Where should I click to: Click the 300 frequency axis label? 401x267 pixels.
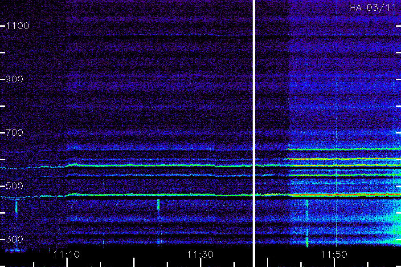coord(14,239)
